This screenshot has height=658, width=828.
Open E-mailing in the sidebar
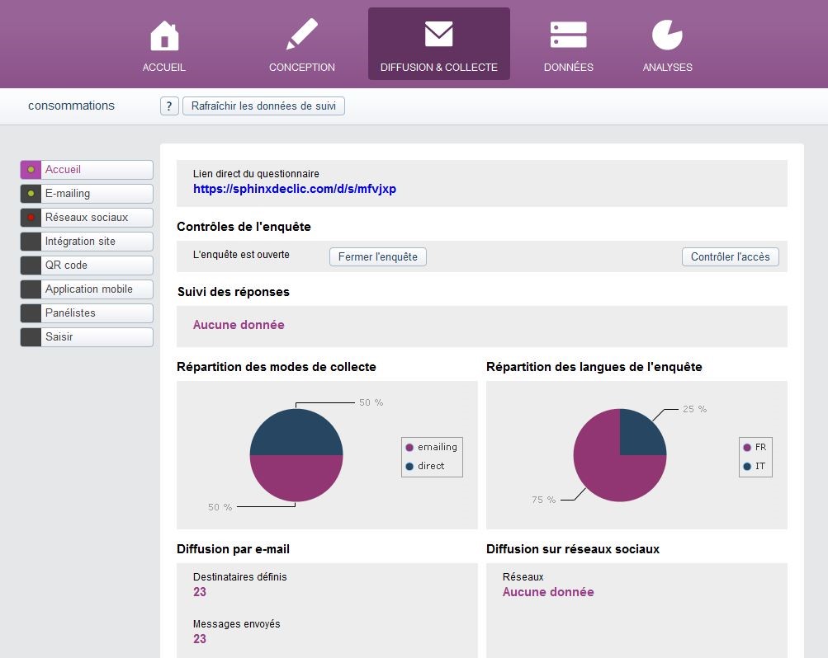87,194
